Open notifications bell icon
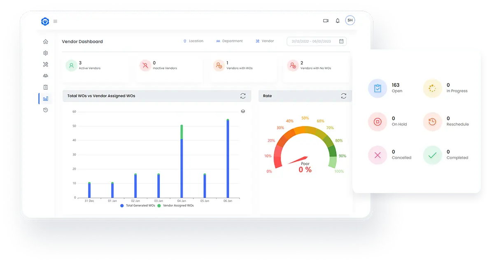 point(338,21)
